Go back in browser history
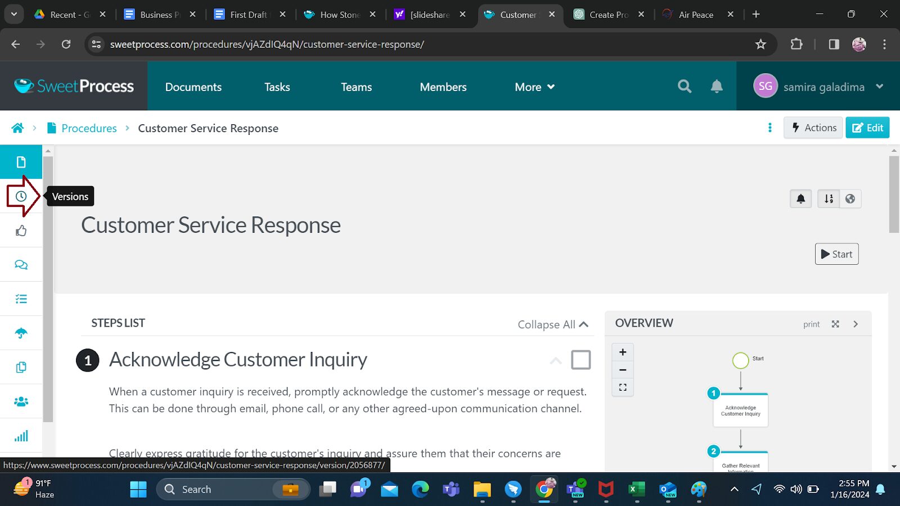The height and width of the screenshot is (506, 900). (16, 44)
